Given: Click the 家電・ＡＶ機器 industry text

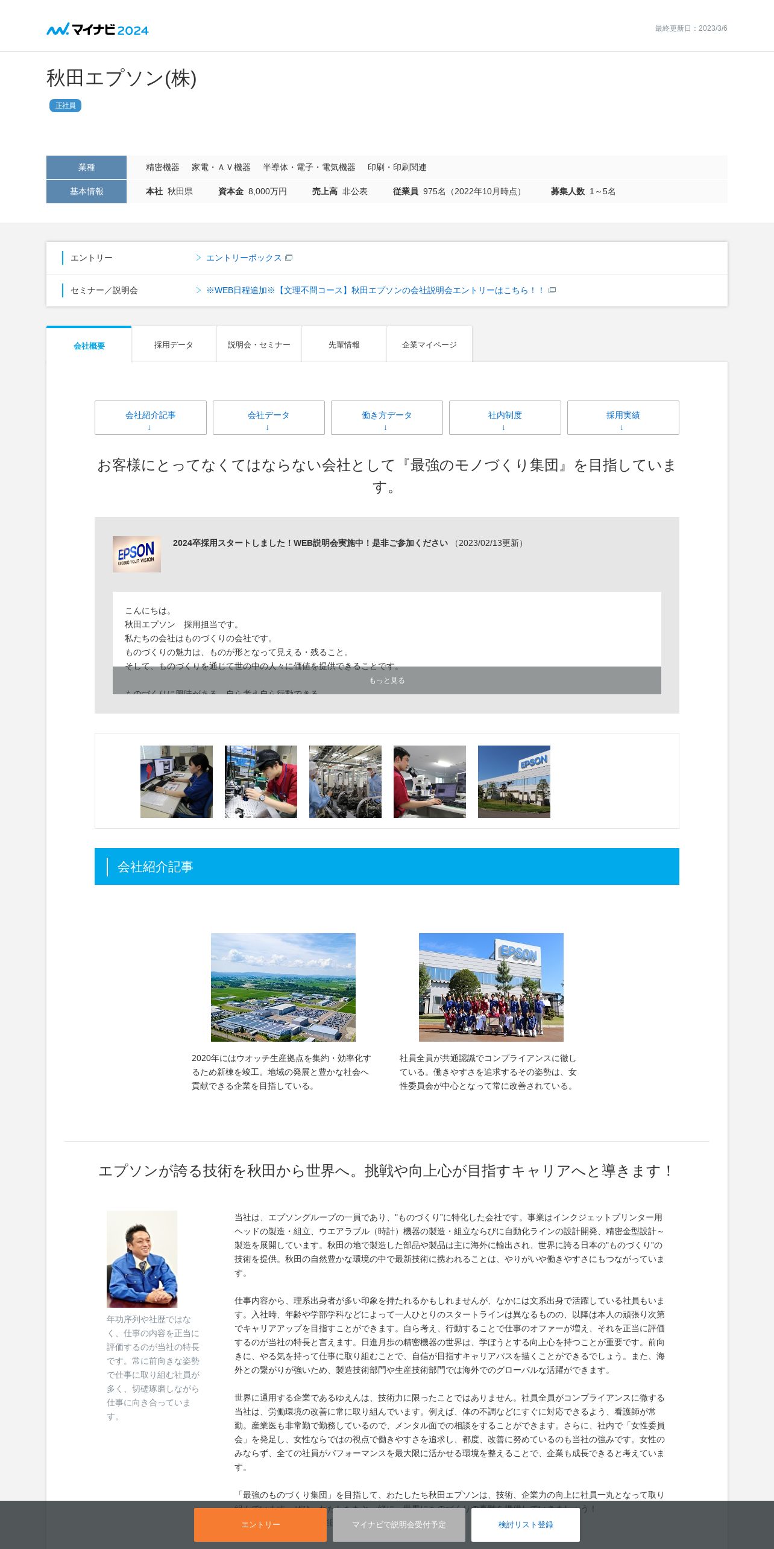Looking at the screenshot, I should [221, 167].
